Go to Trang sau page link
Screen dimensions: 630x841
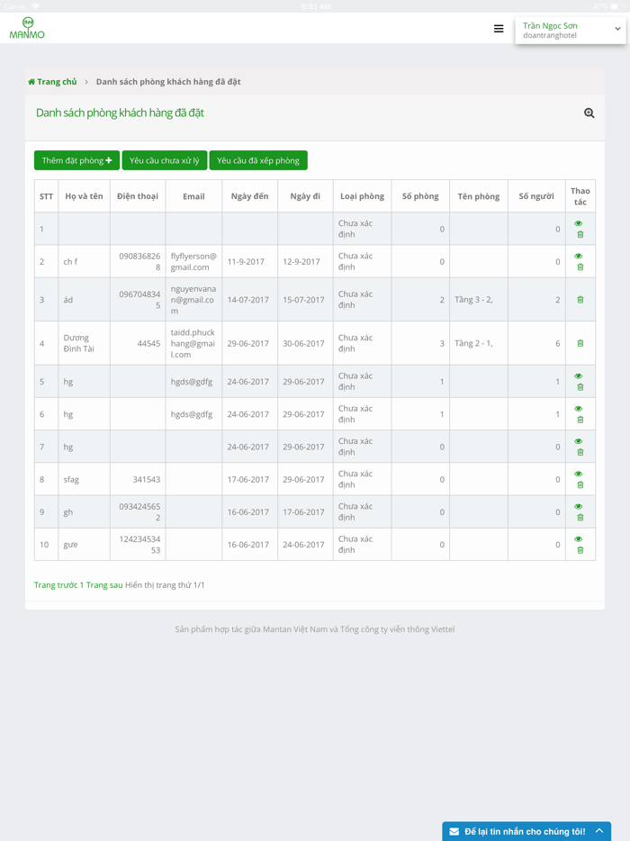click(104, 585)
